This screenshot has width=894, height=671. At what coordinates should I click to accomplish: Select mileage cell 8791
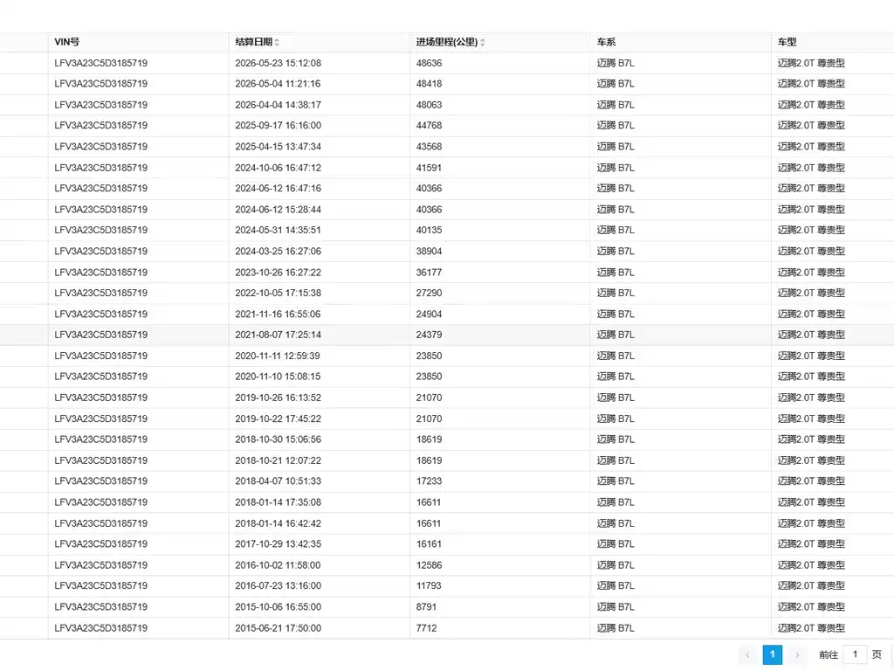click(x=426, y=606)
